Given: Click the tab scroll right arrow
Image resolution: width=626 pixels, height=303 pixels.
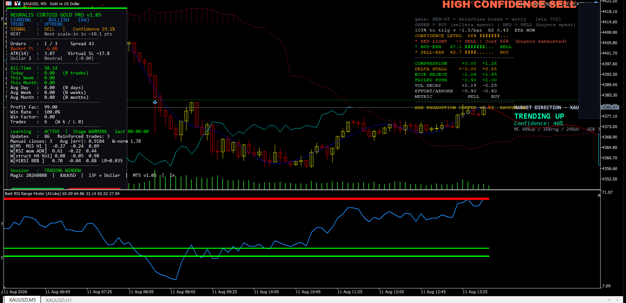Looking at the screenshot, I should (x=617, y=300).
